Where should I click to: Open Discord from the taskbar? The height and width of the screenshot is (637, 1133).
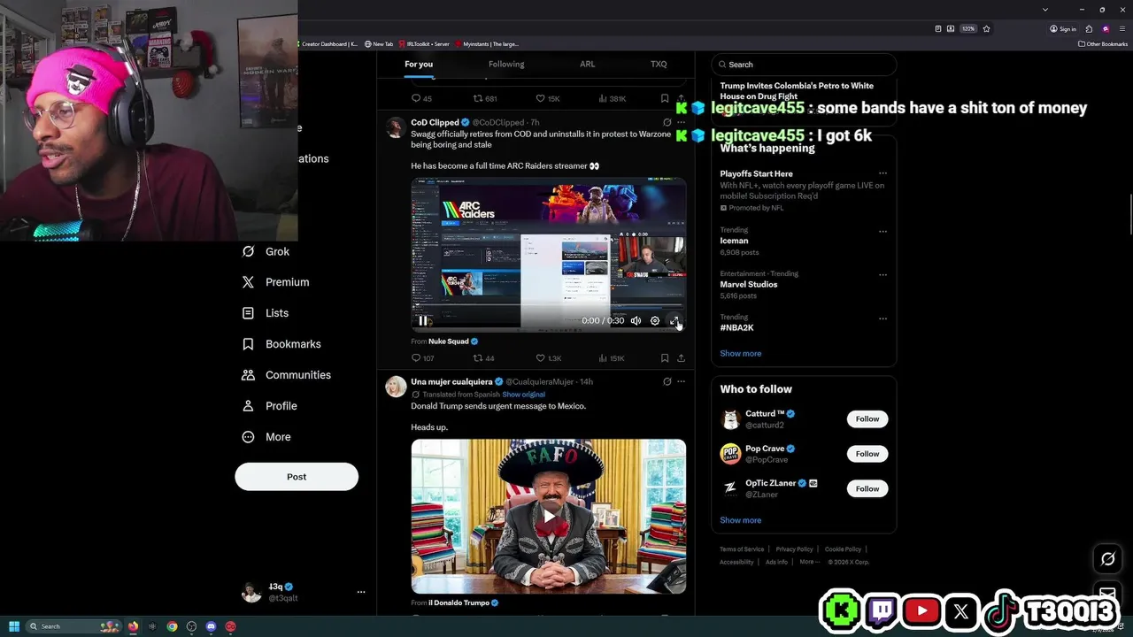click(x=211, y=626)
